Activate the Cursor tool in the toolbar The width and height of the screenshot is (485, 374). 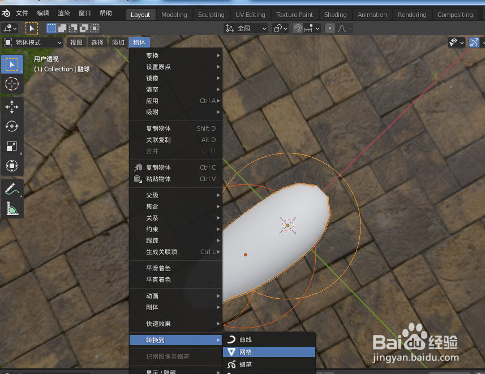click(12, 84)
